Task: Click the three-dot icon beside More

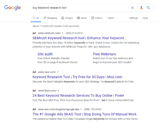Action: [x=107, y=18]
